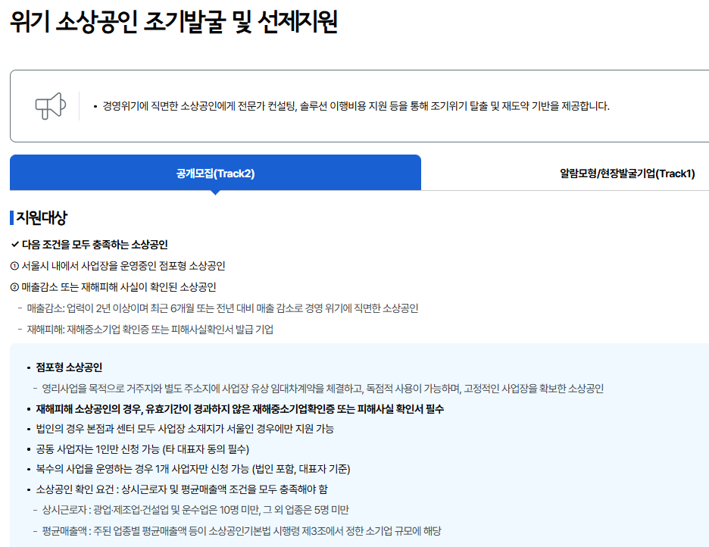The image size is (709, 547).
Task: Click the 매출감소: 업력이 2년 이상 detail line
Action: (x=222, y=308)
